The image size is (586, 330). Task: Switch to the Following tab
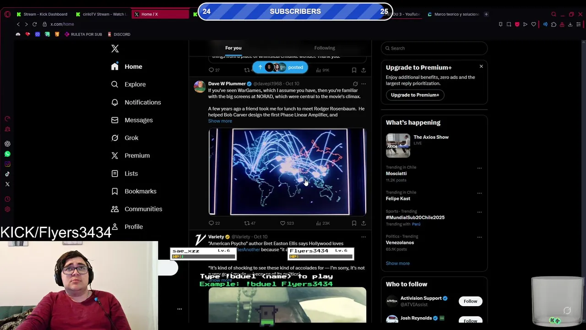click(325, 48)
